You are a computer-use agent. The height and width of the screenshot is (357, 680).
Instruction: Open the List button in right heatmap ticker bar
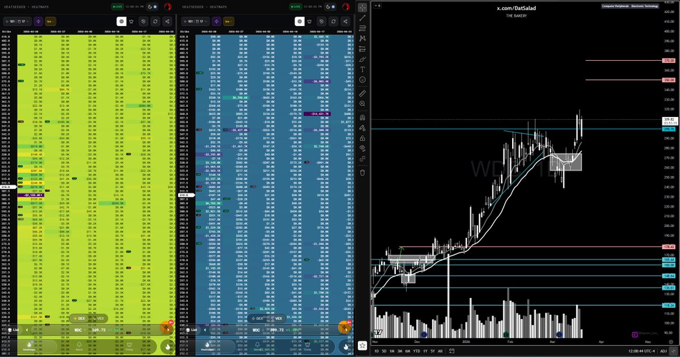[x=192, y=330]
